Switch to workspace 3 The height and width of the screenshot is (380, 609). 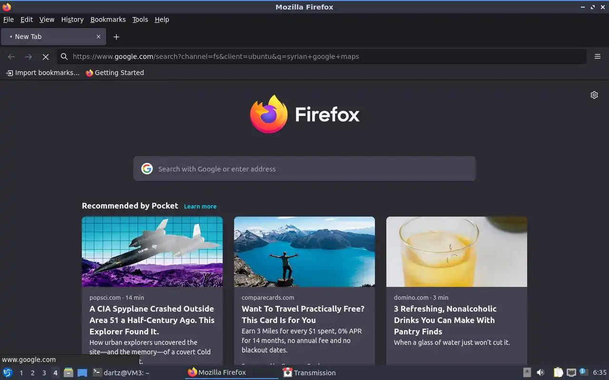pos(44,373)
